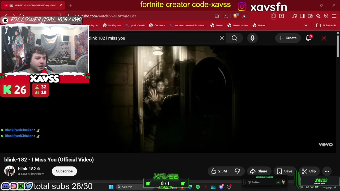Open the All Bookmarks folder

326,25
